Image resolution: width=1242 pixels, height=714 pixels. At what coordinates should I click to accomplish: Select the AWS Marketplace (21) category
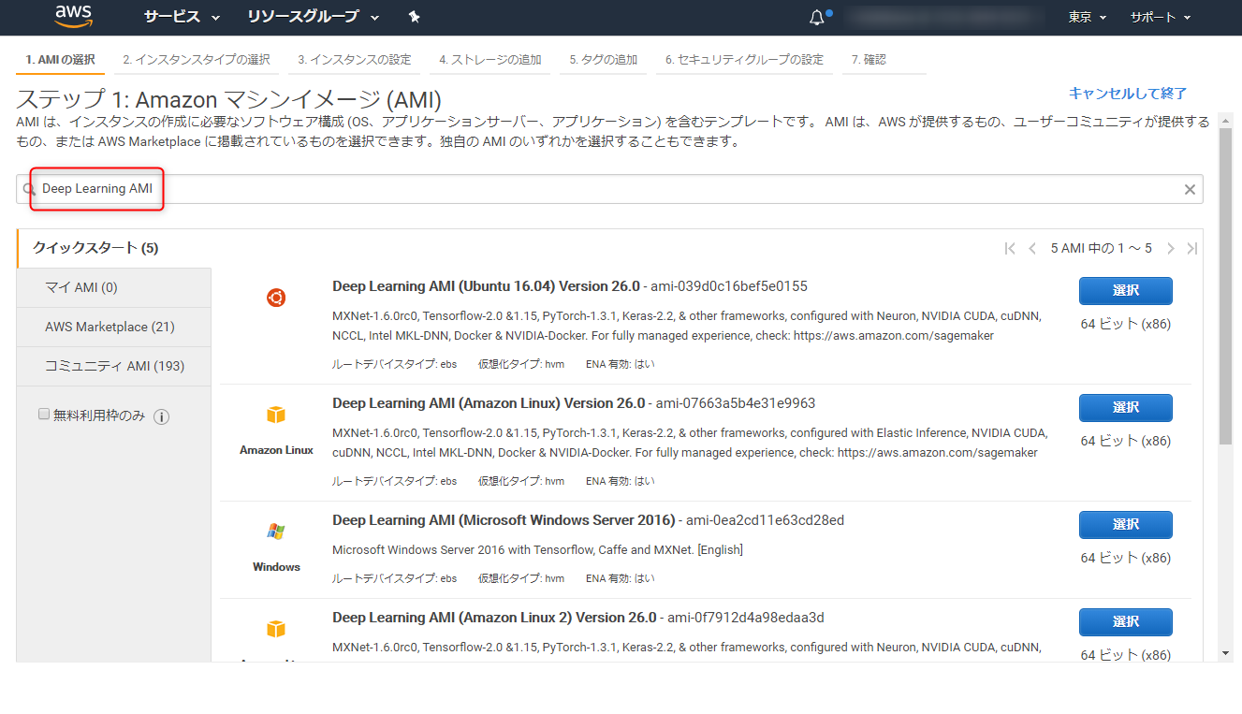pyautogui.click(x=114, y=327)
